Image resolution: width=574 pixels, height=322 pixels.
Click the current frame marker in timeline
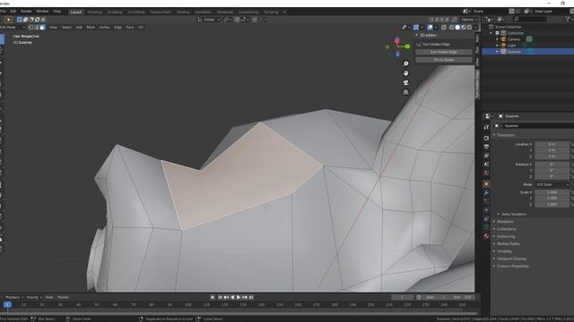[x=7, y=305]
